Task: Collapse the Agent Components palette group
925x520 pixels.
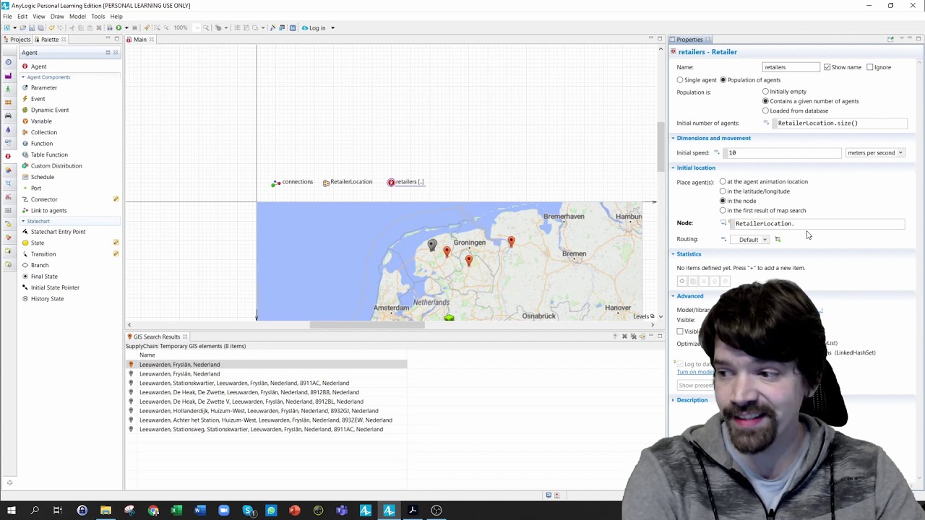Action: pos(23,77)
